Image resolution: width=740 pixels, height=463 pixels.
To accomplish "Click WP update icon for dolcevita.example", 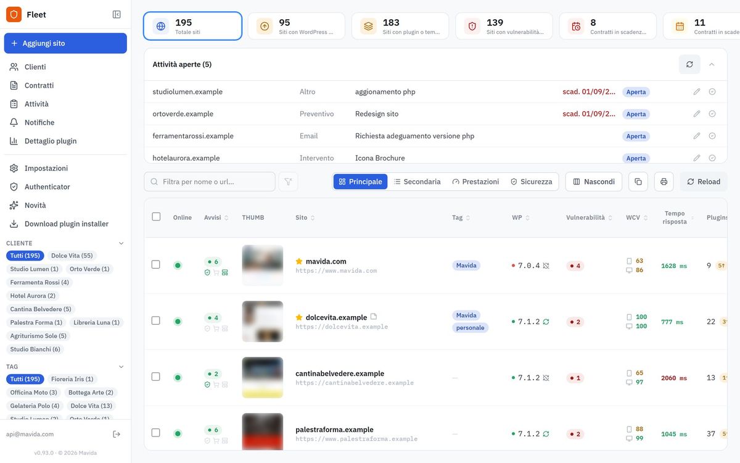I will [x=546, y=322].
